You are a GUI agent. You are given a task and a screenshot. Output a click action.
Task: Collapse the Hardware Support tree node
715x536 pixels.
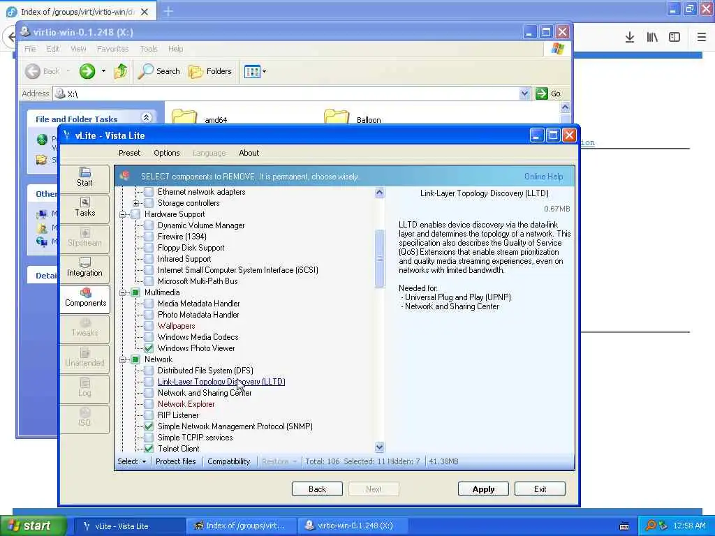point(123,214)
